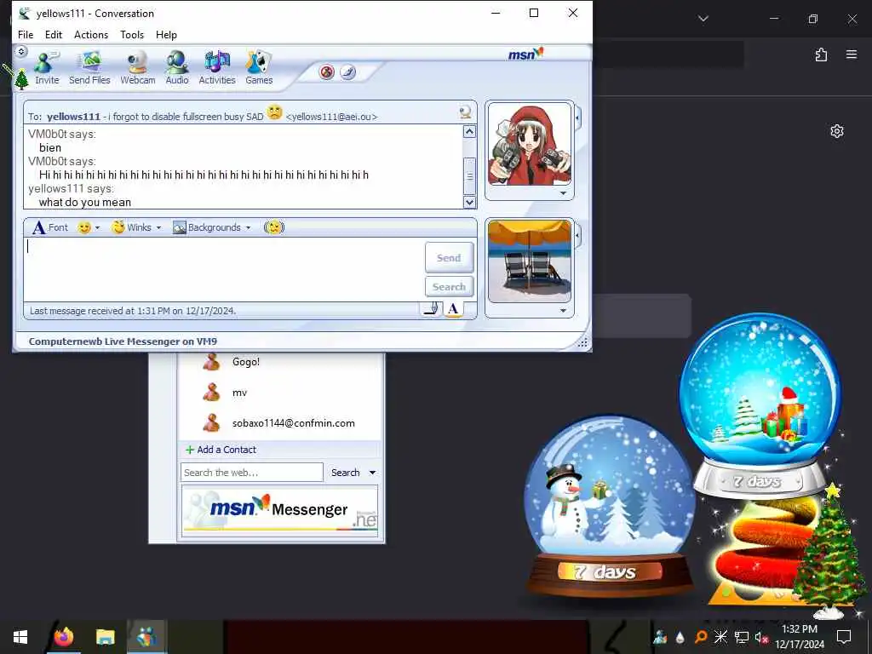
Task: Toggle the toolbar collapse button above Invite
Action: pos(21,52)
